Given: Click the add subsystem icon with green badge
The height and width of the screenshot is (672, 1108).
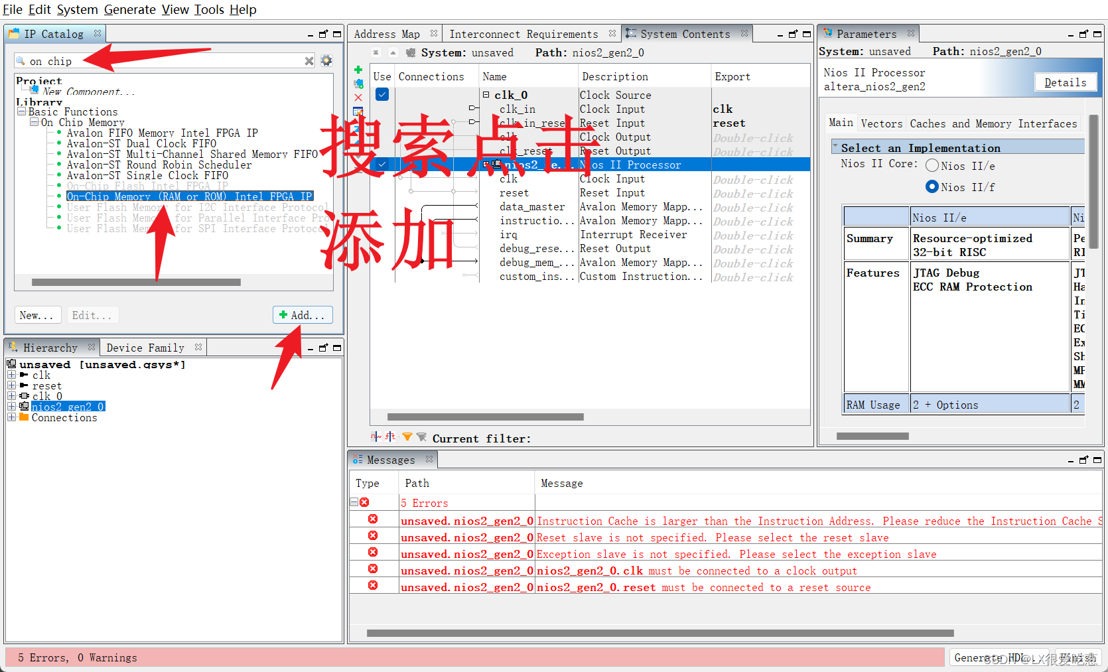Looking at the screenshot, I should (x=358, y=84).
